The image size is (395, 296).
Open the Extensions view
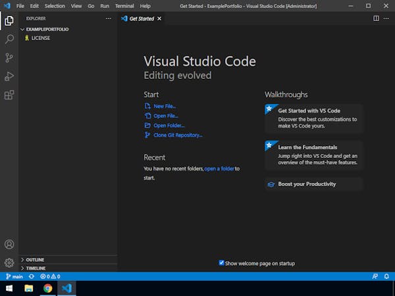click(9, 95)
